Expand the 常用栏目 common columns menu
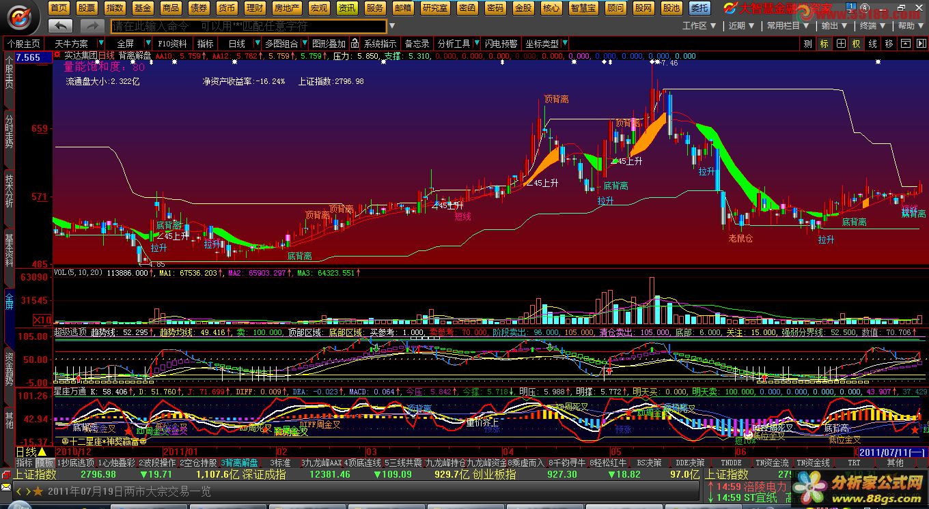 point(788,26)
